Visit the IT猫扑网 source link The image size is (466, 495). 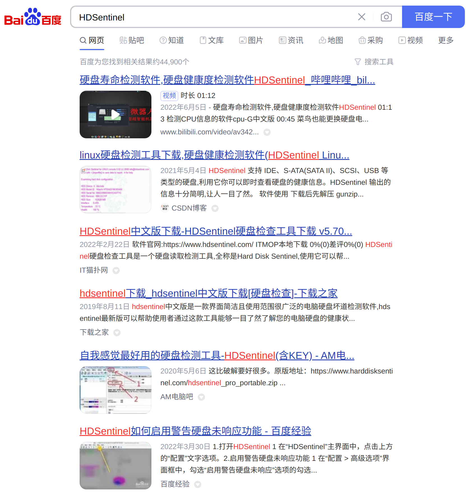[x=94, y=270]
